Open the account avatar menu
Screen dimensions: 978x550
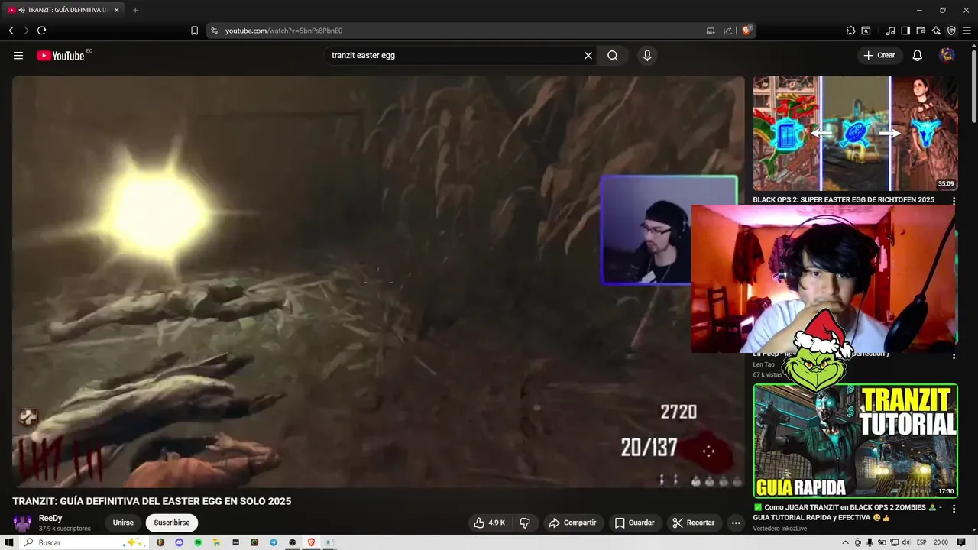pyautogui.click(x=947, y=56)
